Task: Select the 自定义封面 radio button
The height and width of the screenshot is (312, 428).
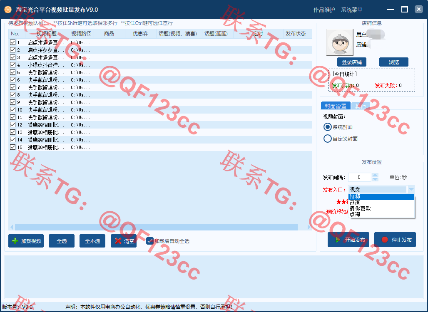Action: coord(327,139)
